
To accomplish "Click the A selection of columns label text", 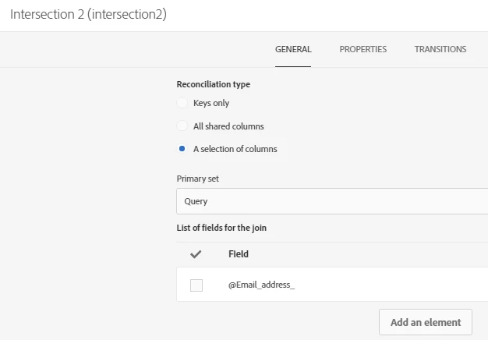I will [235, 149].
